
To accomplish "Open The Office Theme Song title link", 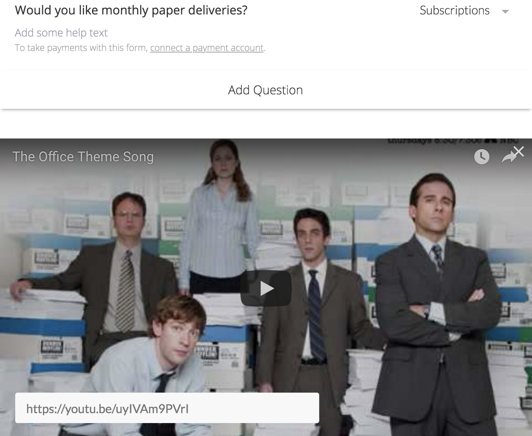I will (x=83, y=157).
